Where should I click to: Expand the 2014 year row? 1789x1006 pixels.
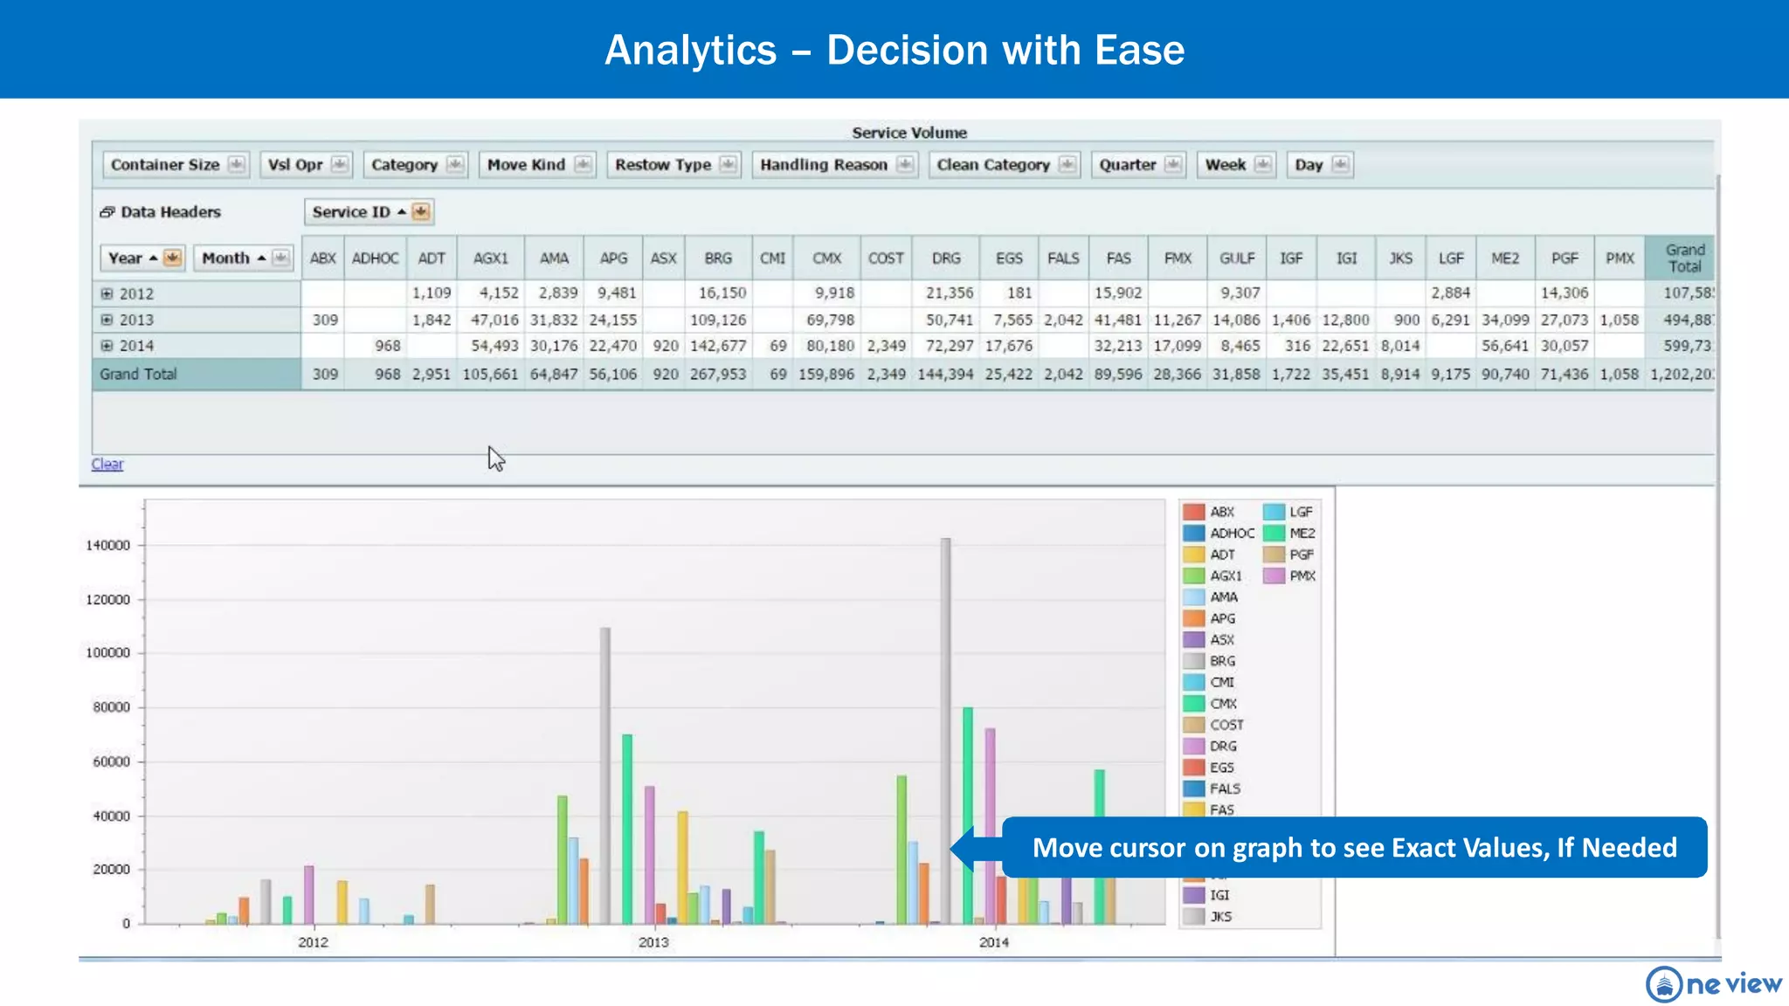tap(107, 346)
